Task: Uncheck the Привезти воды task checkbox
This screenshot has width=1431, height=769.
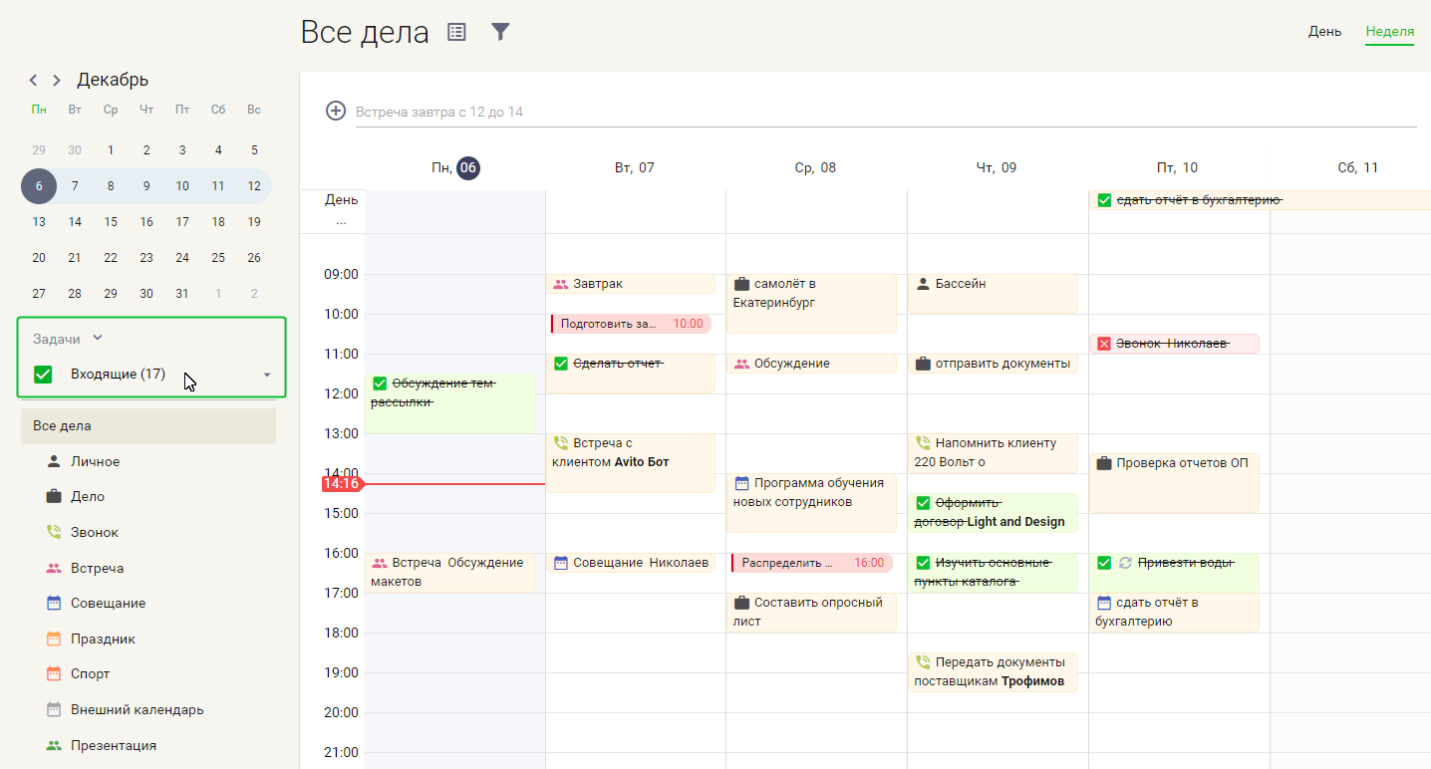Action: tap(1104, 563)
